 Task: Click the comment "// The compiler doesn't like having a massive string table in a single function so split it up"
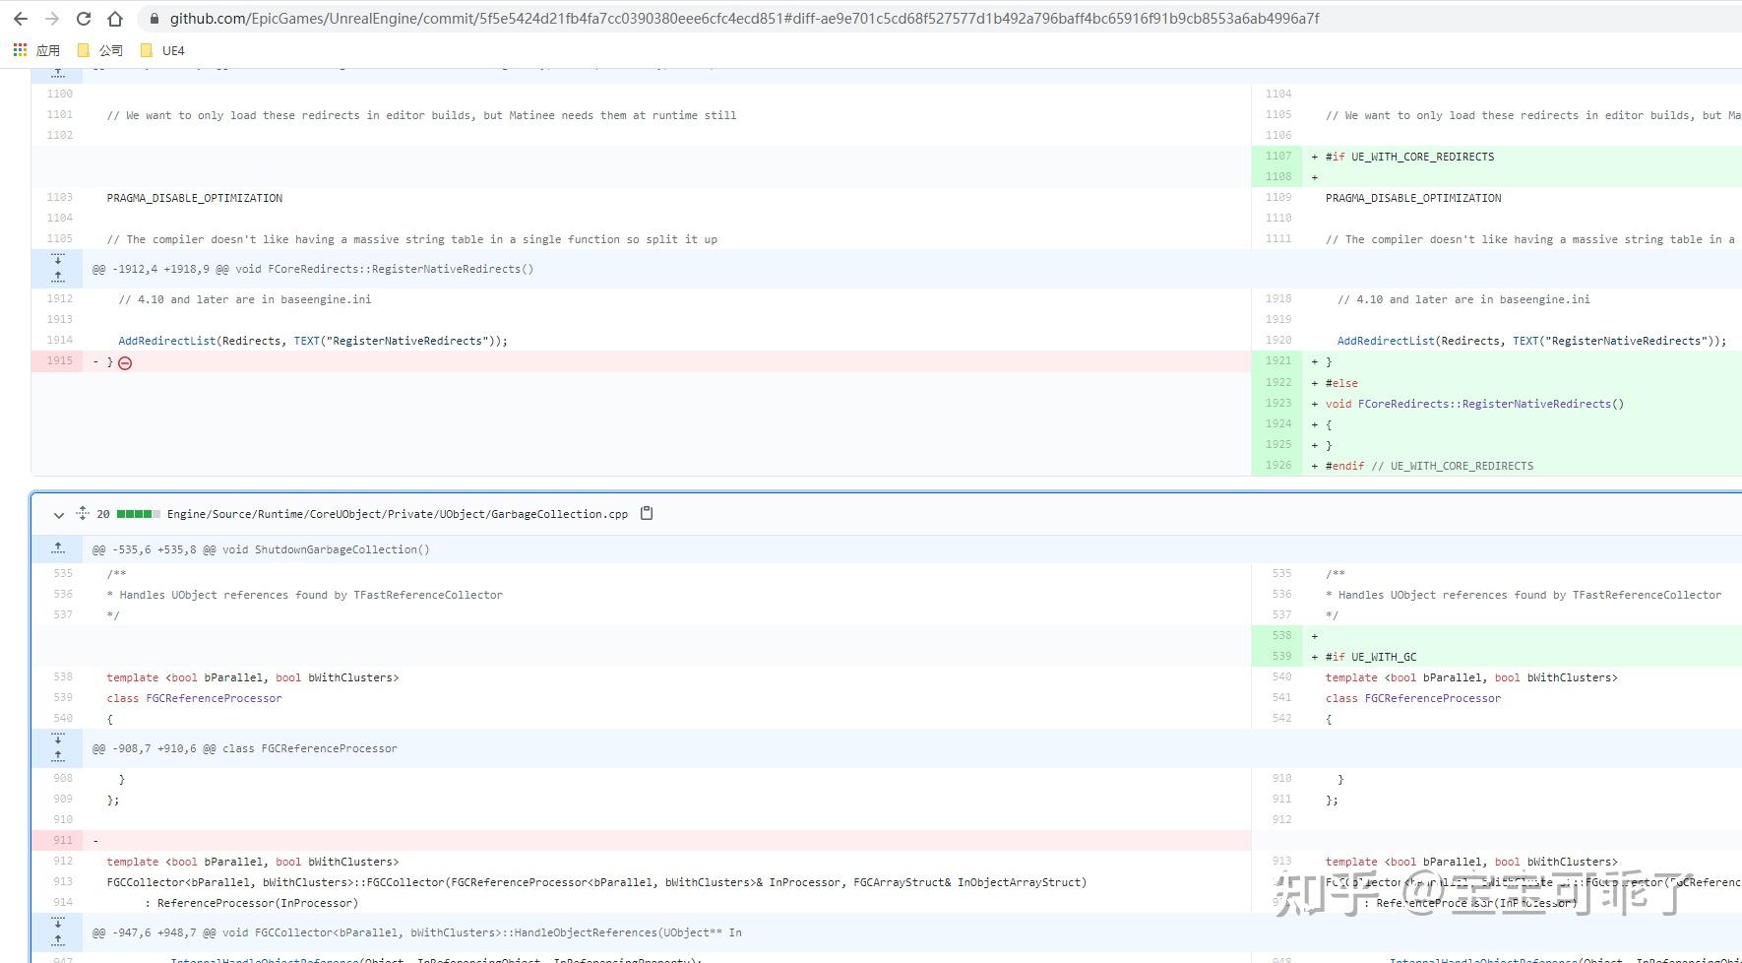(411, 239)
